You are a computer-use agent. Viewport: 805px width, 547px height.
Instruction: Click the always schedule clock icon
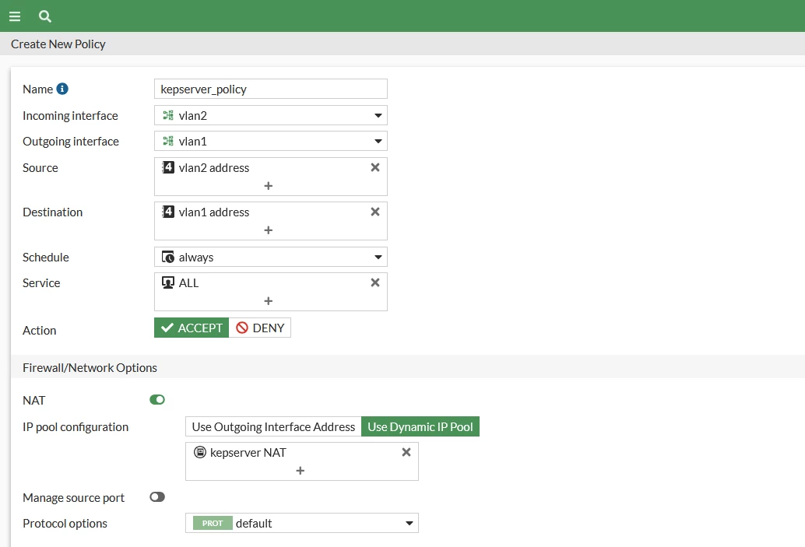168,257
